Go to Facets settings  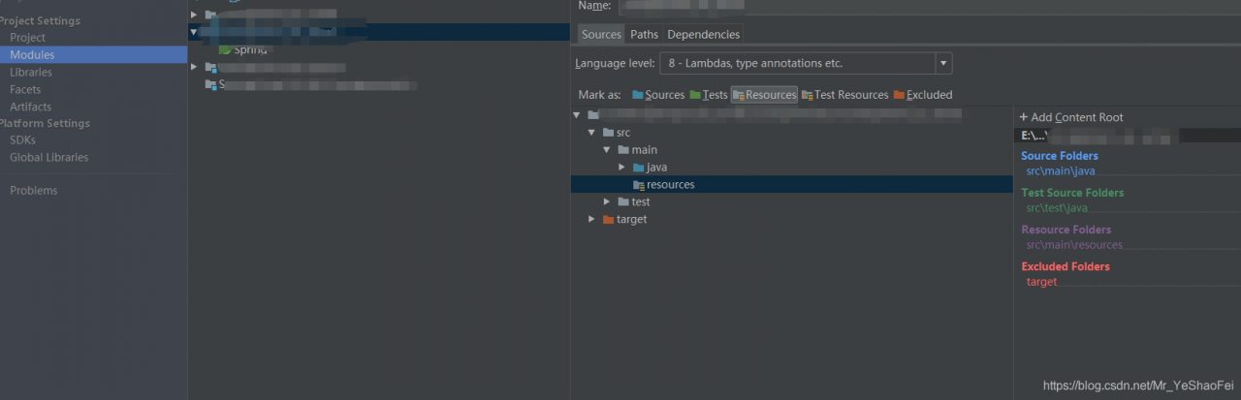(x=25, y=90)
